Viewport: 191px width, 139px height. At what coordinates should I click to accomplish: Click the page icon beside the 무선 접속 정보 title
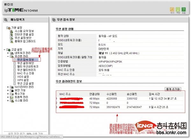[54, 20]
